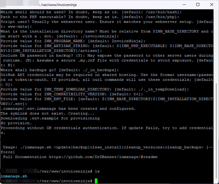Click 'The symlink does not exist. Creating...' line

[x=47, y=113]
